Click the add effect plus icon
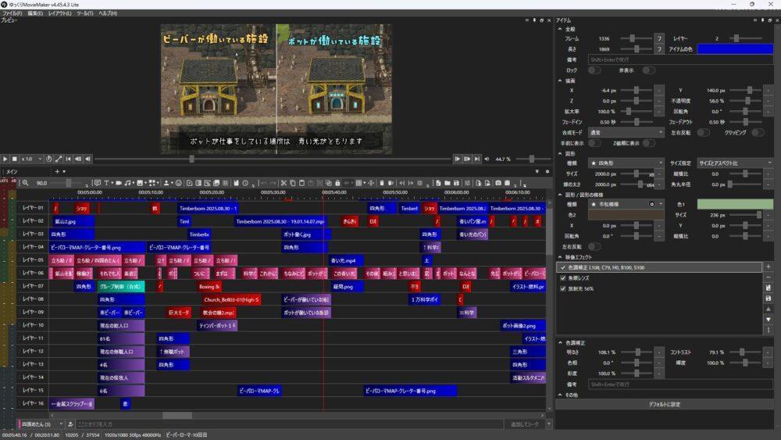This screenshot has width=781, height=440. click(x=769, y=267)
